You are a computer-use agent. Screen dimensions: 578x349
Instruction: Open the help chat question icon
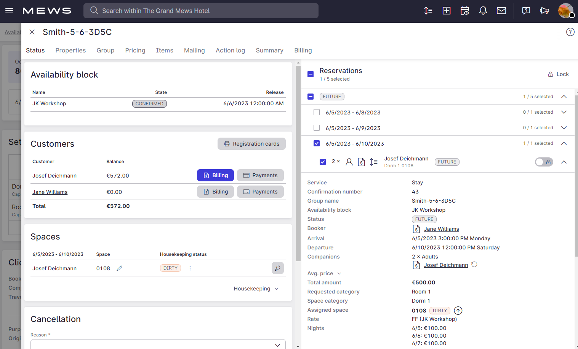(526, 11)
